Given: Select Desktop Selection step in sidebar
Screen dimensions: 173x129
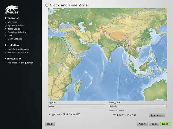Looking at the screenshot, I should click(x=17, y=32).
